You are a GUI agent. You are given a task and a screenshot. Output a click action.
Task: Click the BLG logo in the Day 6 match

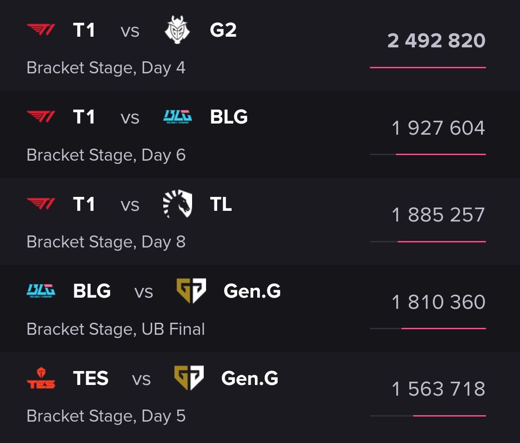click(178, 117)
